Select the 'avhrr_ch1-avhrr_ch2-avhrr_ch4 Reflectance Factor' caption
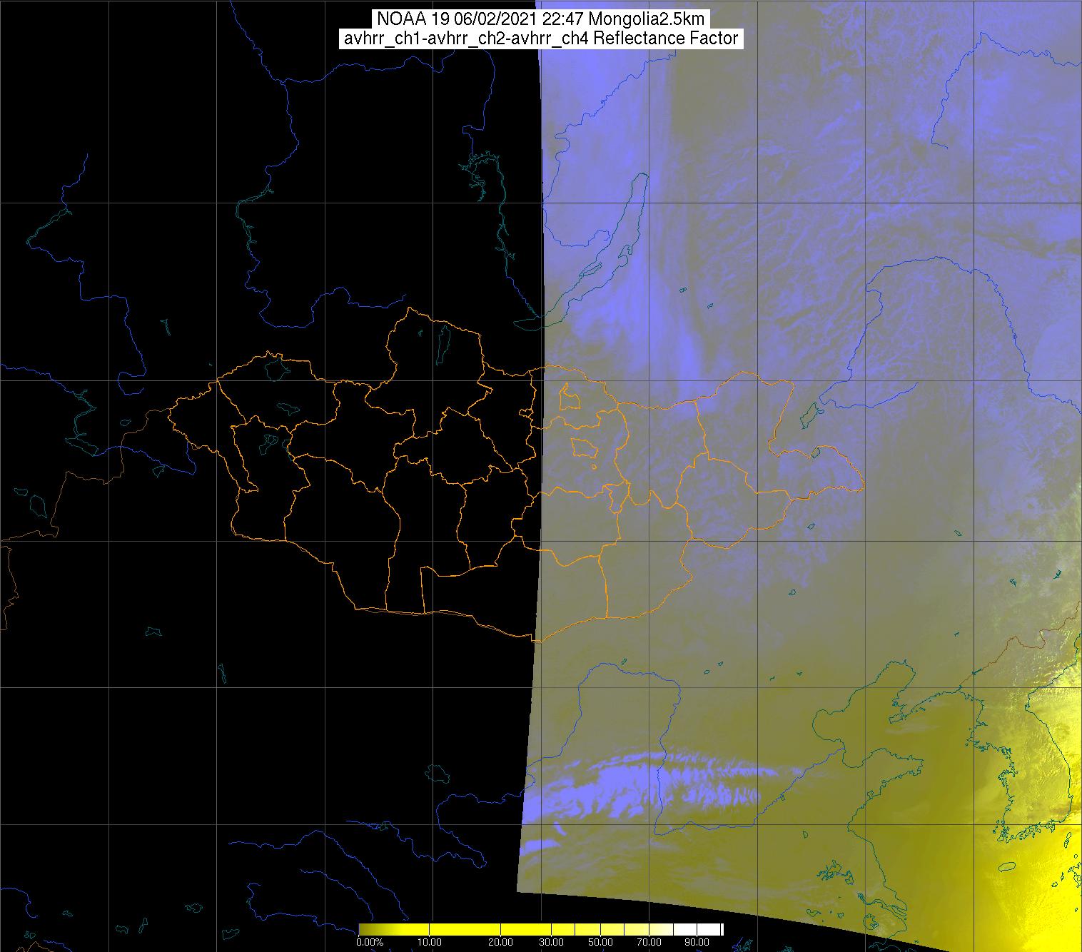 [x=541, y=39]
